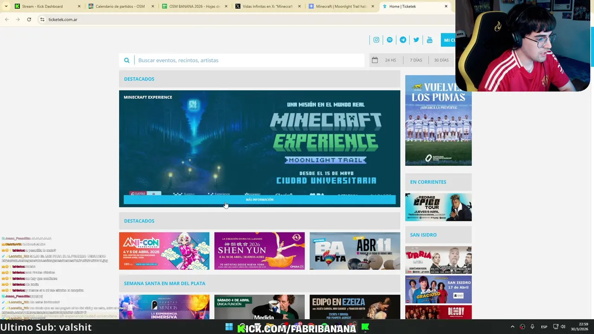Filter events by 24 HS
The height and width of the screenshot is (334, 594).
pyautogui.click(x=390, y=60)
